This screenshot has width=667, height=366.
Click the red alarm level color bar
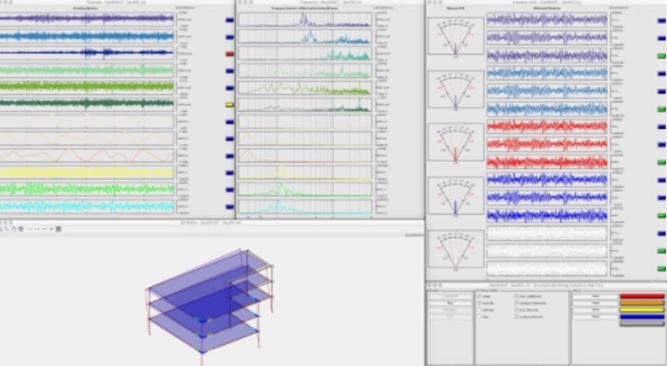[x=641, y=297]
